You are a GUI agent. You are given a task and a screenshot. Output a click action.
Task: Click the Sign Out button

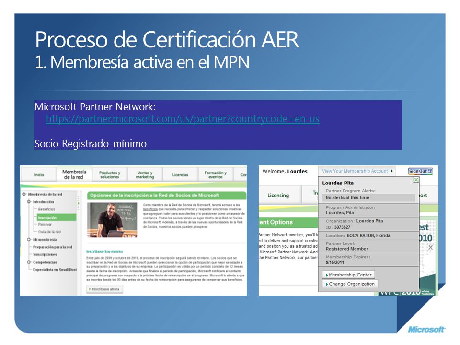pos(420,171)
